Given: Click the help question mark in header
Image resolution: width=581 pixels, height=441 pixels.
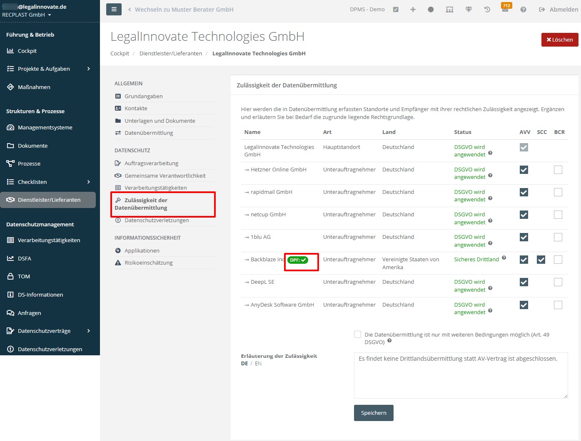Looking at the screenshot, I should point(523,10).
